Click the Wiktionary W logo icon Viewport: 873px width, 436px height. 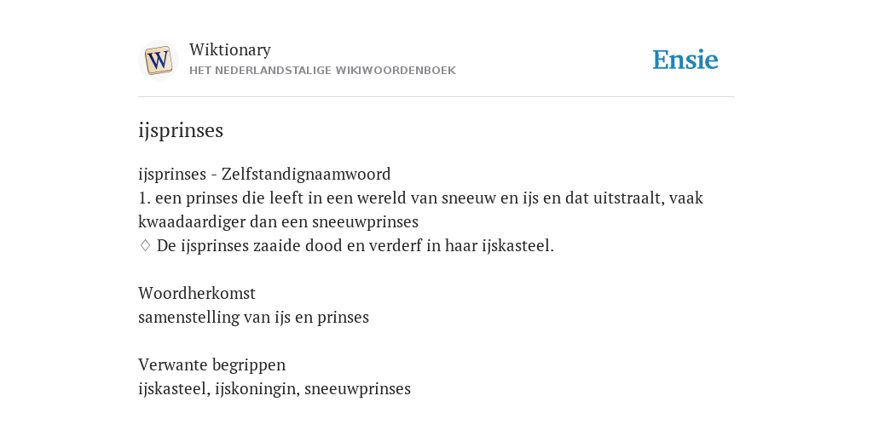click(x=158, y=60)
